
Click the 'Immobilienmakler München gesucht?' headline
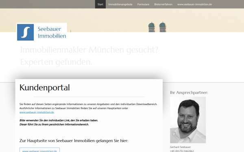(x=89, y=50)
